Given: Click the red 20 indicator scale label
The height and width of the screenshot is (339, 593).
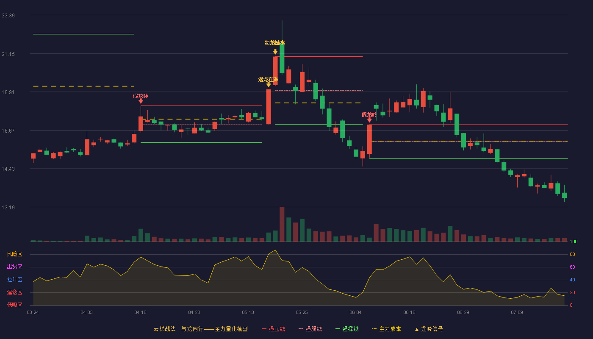Looking at the screenshot, I should 572,293.
